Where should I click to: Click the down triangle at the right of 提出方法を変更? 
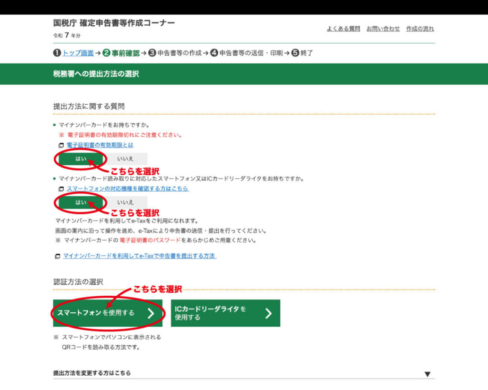coord(427,374)
